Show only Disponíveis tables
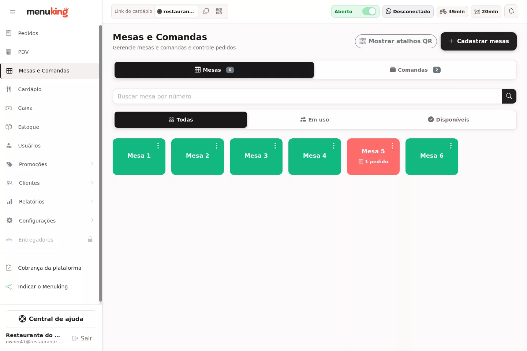The image size is (527, 351). tap(449, 120)
